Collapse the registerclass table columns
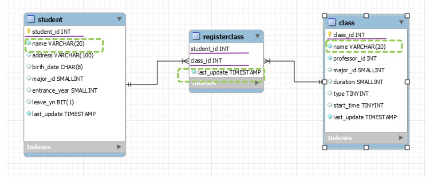The width and height of the screenshot is (426, 177). click(x=257, y=36)
